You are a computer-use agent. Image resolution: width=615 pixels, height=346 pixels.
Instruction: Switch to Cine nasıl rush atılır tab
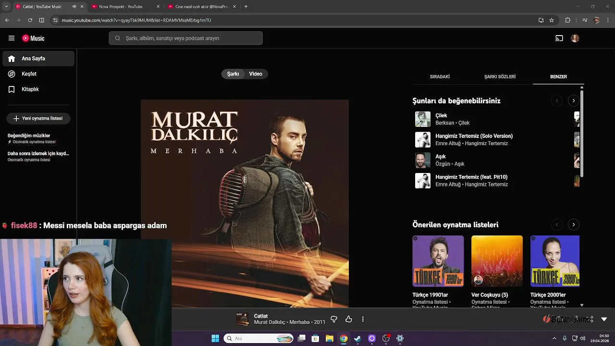click(202, 7)
